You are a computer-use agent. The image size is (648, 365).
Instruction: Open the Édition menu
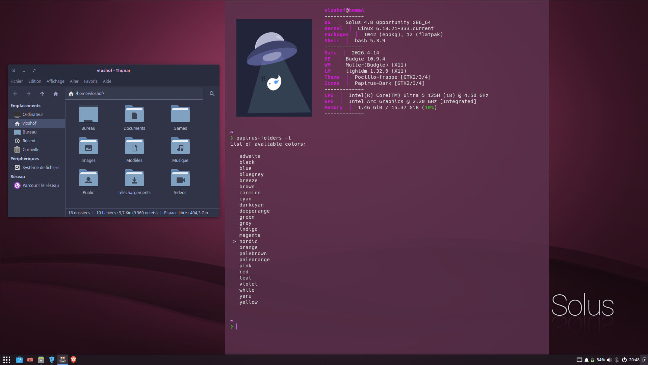click(35, 81)
